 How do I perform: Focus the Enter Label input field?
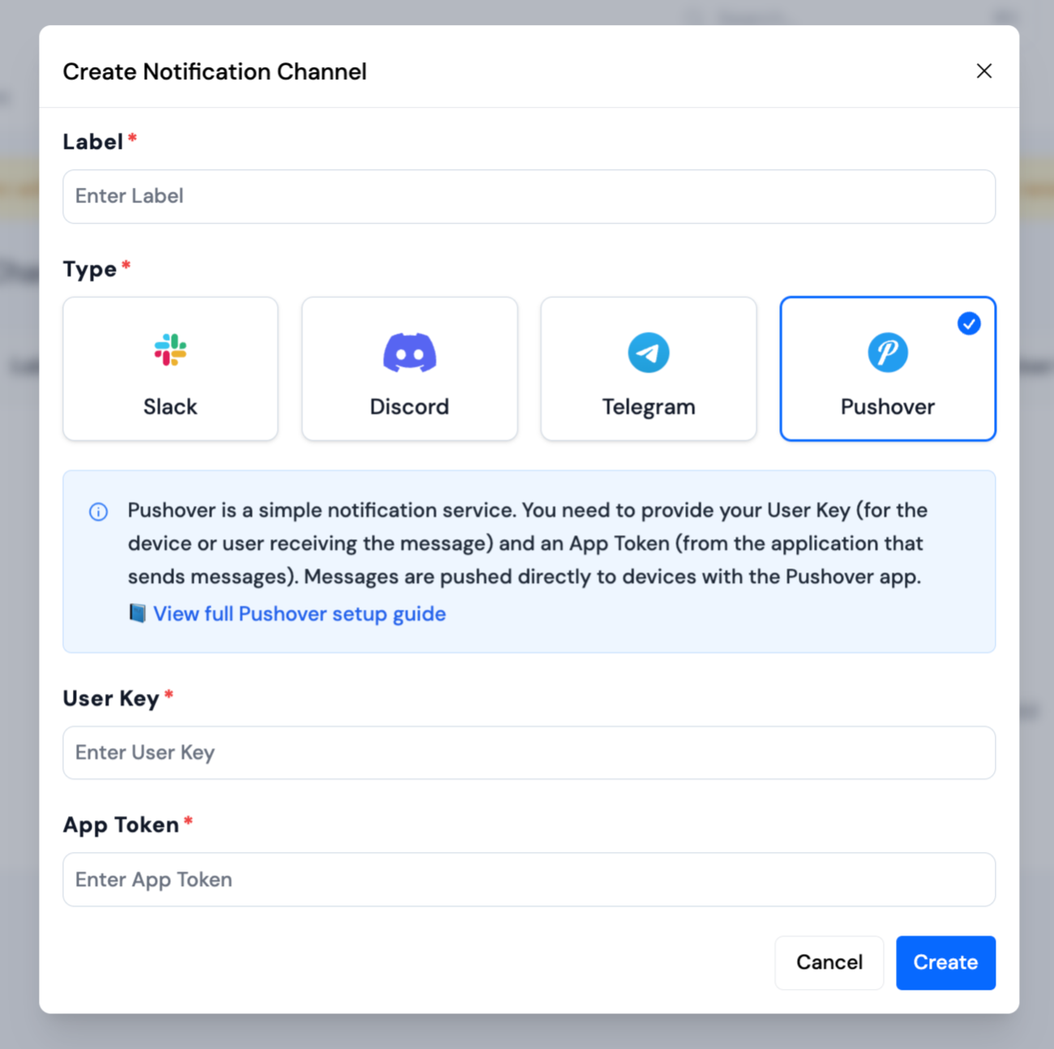(x=529, y=196)
